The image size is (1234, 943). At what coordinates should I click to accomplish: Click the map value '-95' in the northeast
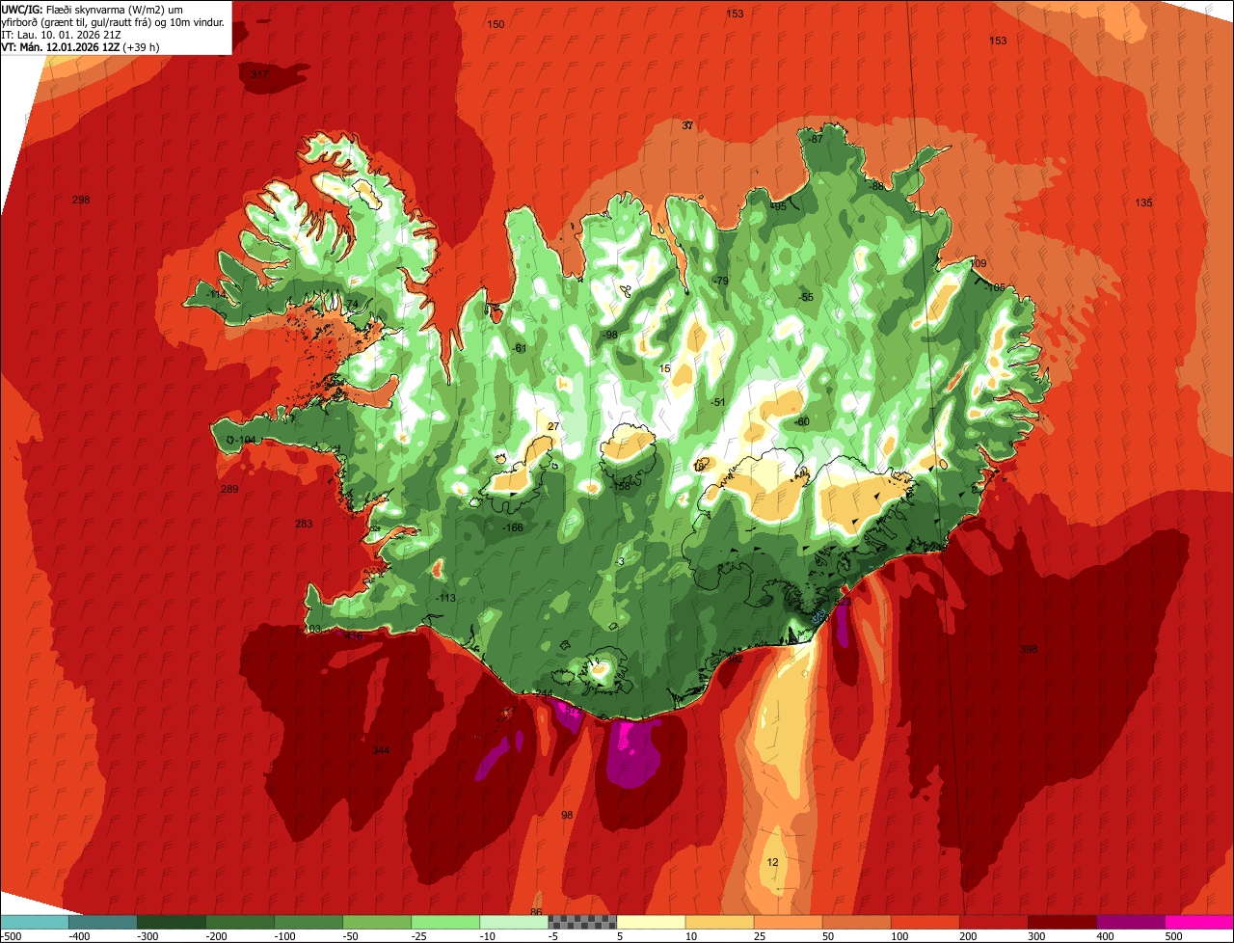coord(778,206)
